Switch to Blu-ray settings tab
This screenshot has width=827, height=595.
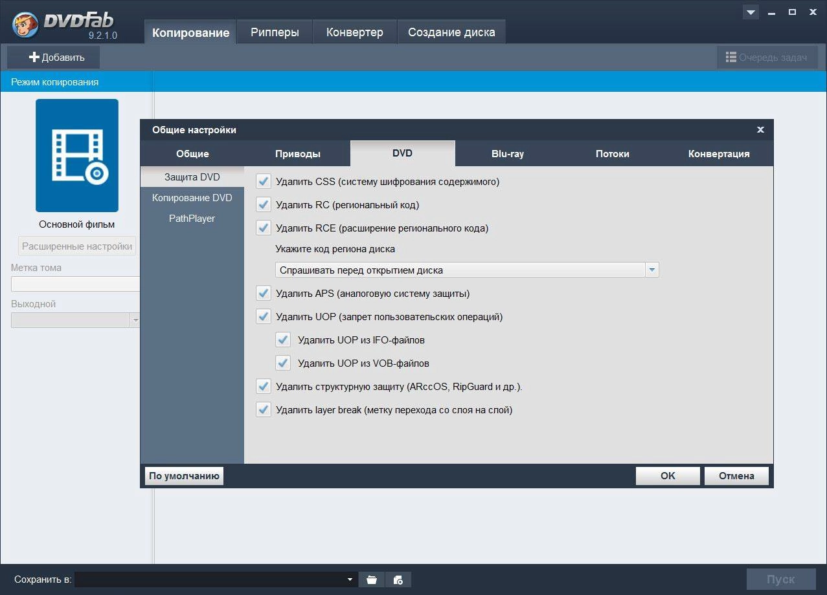(508, 154)
